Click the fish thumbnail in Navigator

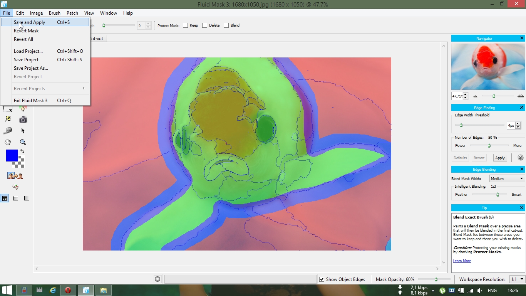click(x=488, y=67)
